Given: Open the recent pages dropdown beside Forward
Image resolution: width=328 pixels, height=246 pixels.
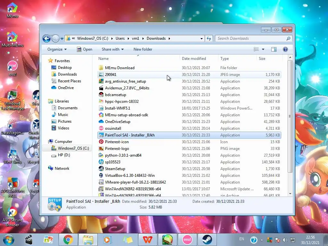Looking at the screenshot, I should (62, 39).
